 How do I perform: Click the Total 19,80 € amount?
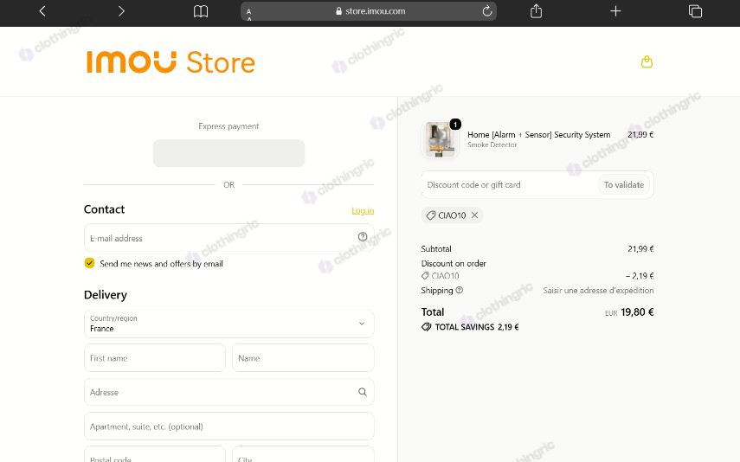click(637, 312)
